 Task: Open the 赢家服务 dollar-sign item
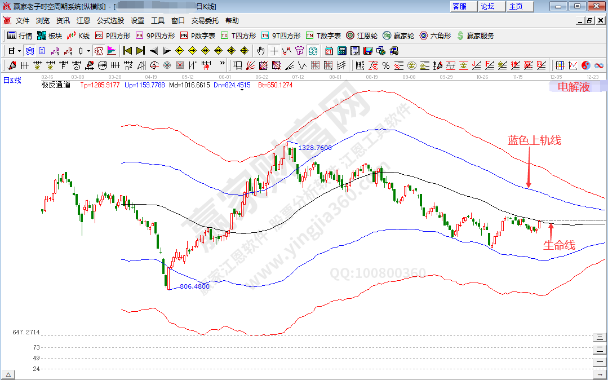[475, 36]
